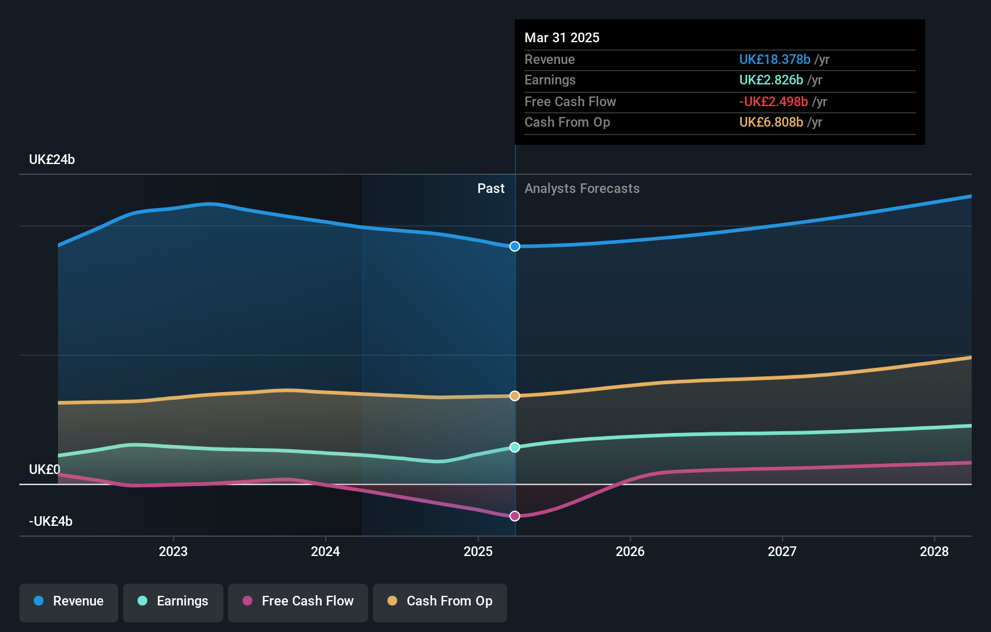Click the 2026 x-axis label
Viewport: 991px width, 632px height.
(630, 551)
